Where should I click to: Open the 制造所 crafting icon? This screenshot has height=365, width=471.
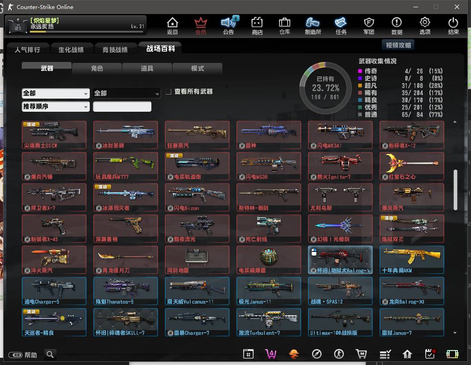pyautogui.click(x=312, y=26)
